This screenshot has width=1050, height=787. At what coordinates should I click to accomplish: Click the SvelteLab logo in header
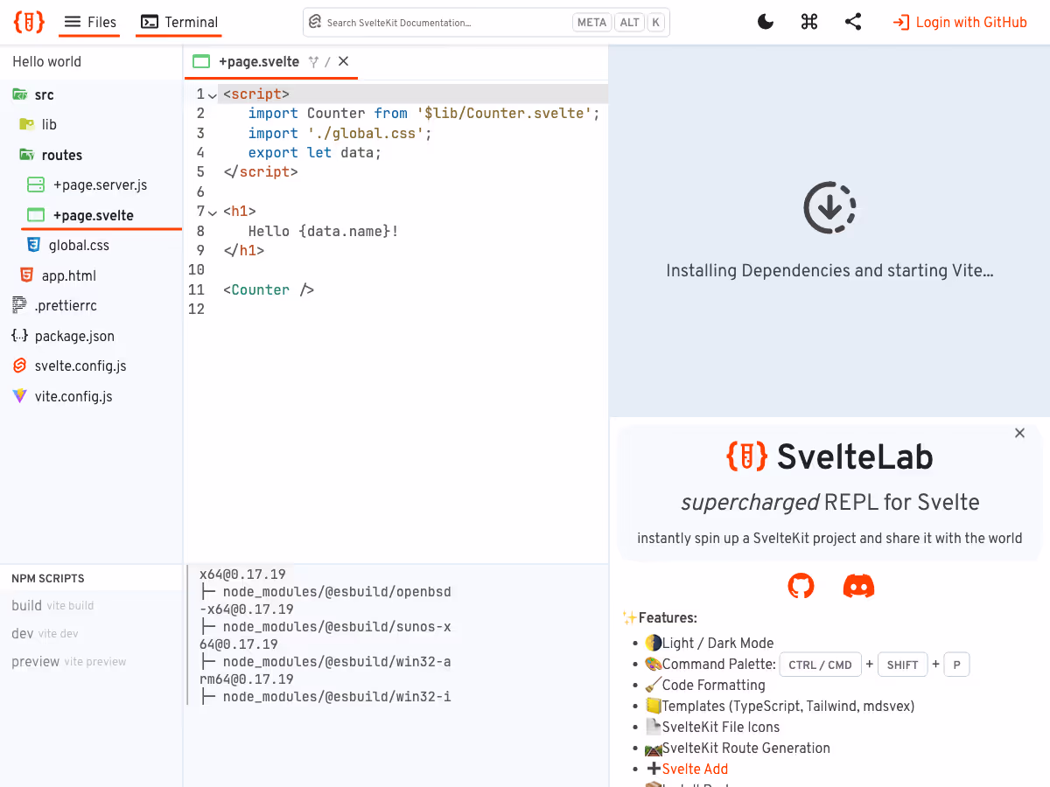click(29, 22)
